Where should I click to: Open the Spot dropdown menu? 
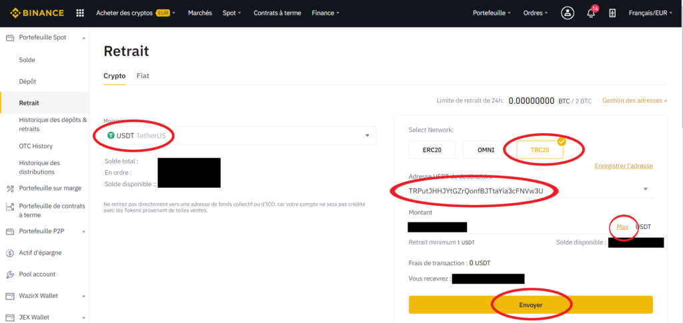tap(231, 13)
